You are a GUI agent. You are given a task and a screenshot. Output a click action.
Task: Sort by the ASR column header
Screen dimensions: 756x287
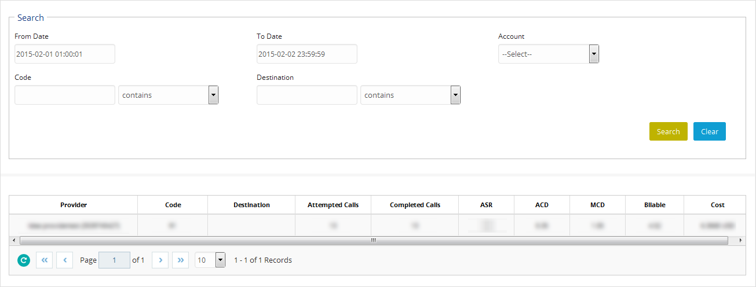click(486, 205)
